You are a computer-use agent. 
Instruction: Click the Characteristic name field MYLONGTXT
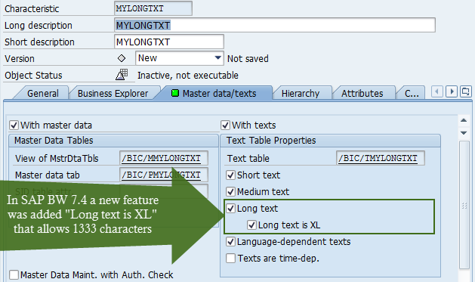coord(153,8)
